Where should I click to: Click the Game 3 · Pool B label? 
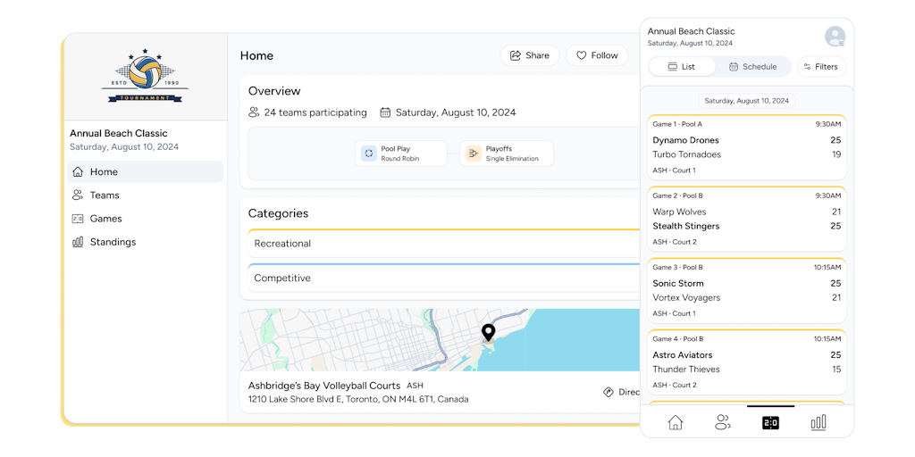pos(677,267)
